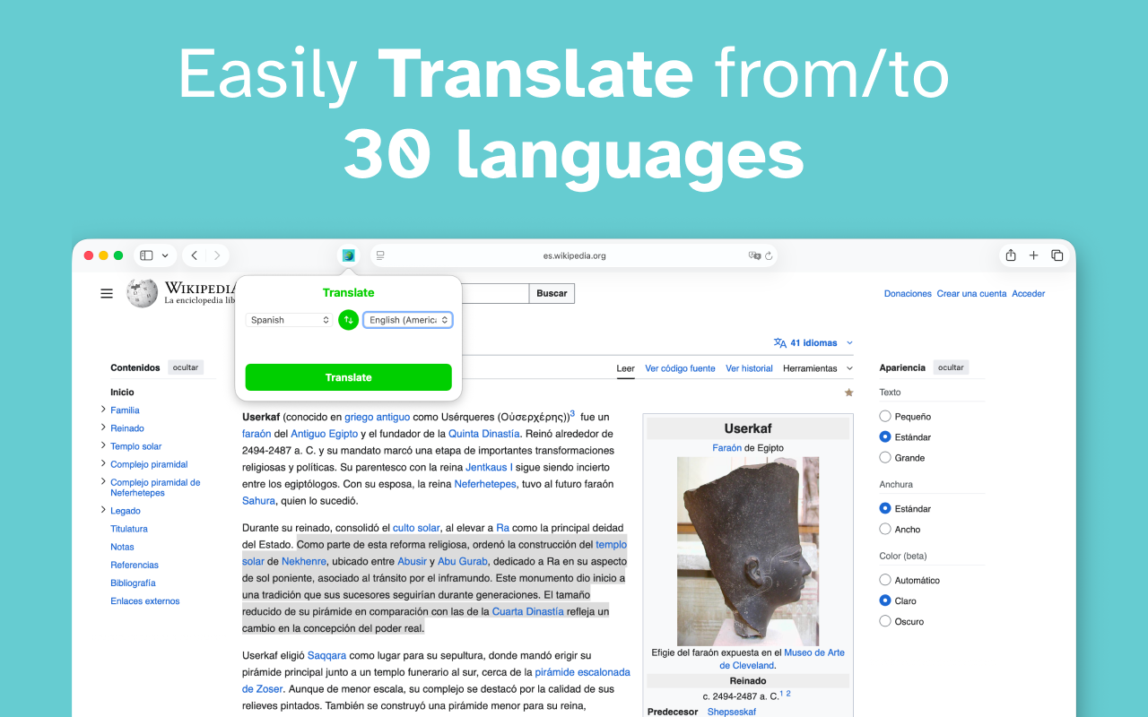Select the Estándar width option
This screenshot has height=717, width=1148.
pyautogui.click(x=885, y=508)
